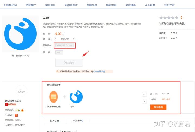Switch to the 服务详情 tab
195x132 pixels.
point(55,121)
